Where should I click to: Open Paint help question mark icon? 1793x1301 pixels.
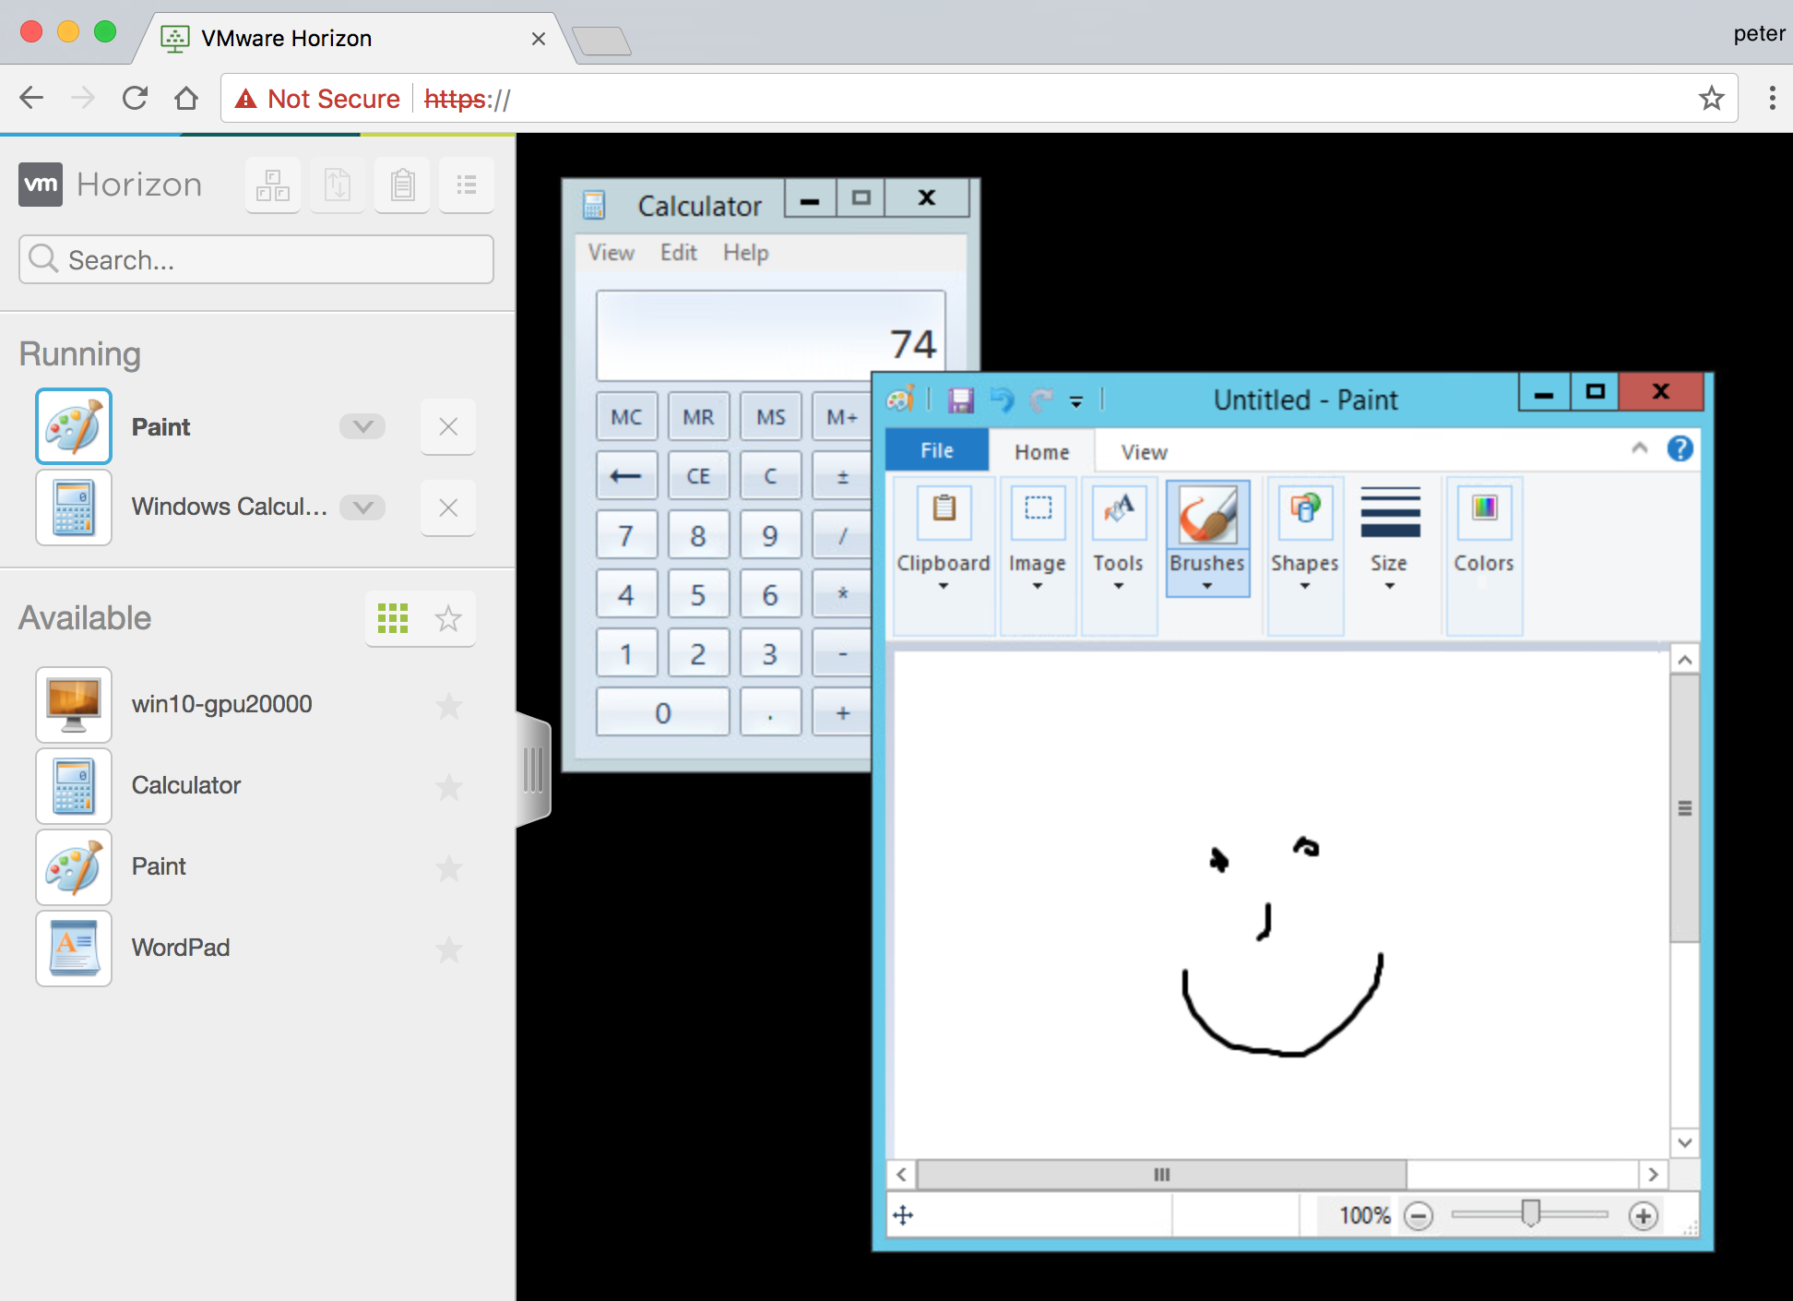(1680, 449)
